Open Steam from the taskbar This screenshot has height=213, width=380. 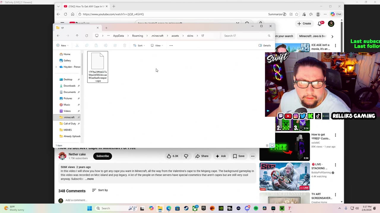point(186,208)
